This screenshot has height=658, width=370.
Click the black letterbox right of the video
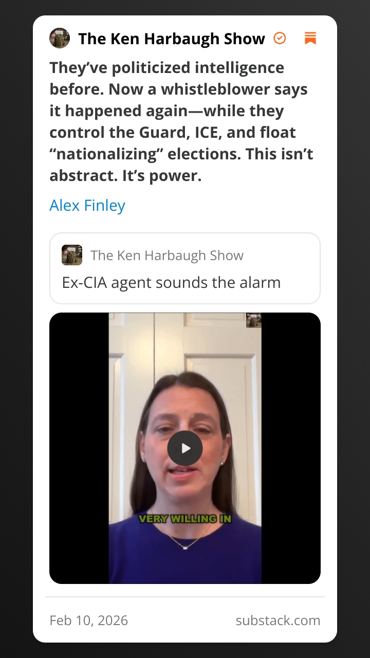(291, 448)
